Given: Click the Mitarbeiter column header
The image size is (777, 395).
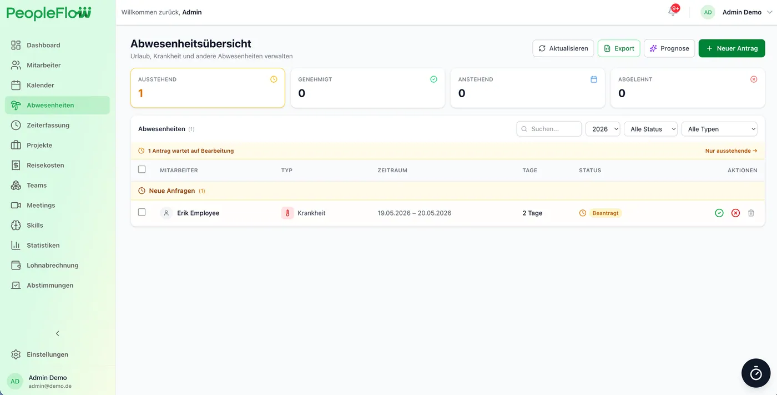Looking at the screenshot, I should pos(179,171).
